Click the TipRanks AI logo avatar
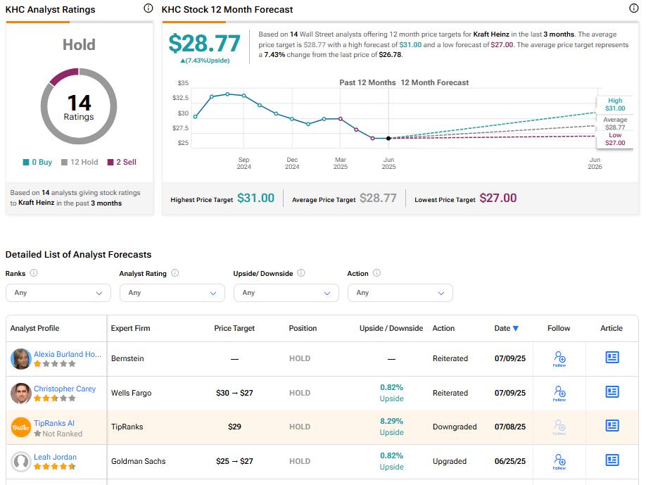Image resolution: width=646 pixels, height=485 pixels. 21,427
